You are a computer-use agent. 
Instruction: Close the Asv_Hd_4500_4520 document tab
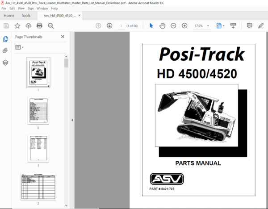(80, 15)
